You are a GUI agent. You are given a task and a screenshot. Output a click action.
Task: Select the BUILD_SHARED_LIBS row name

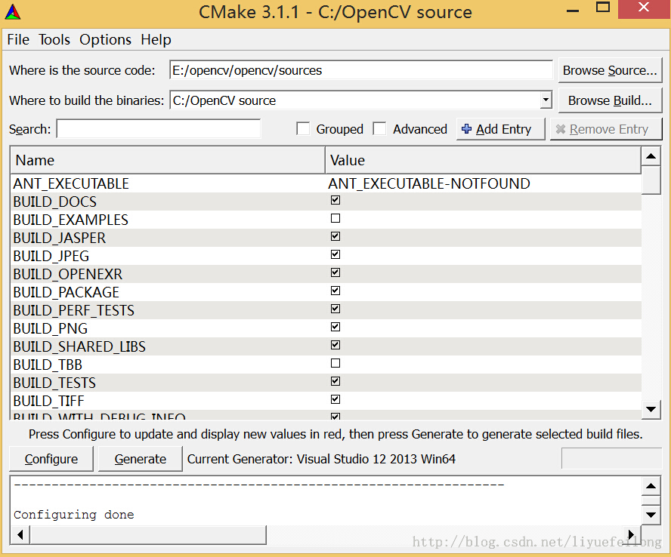[x=79, y=346]
